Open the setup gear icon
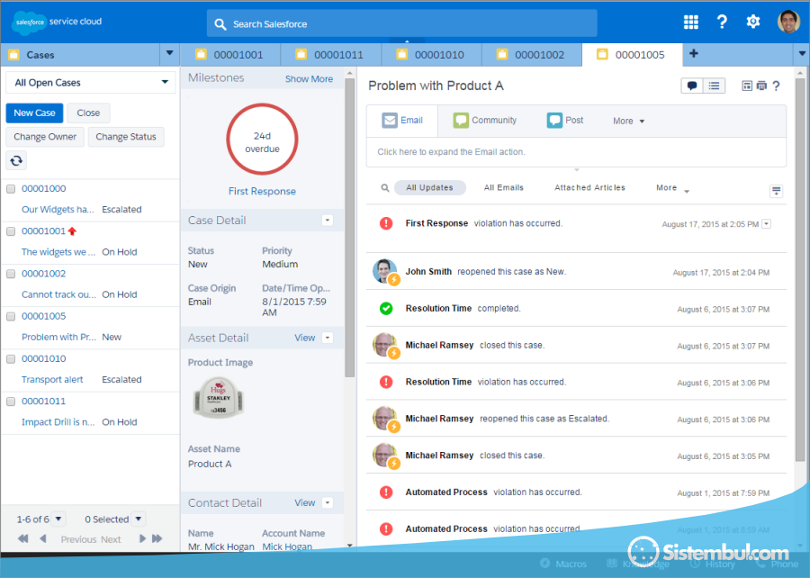This screenshot has height=578, width=810. [x=753, y=23]
